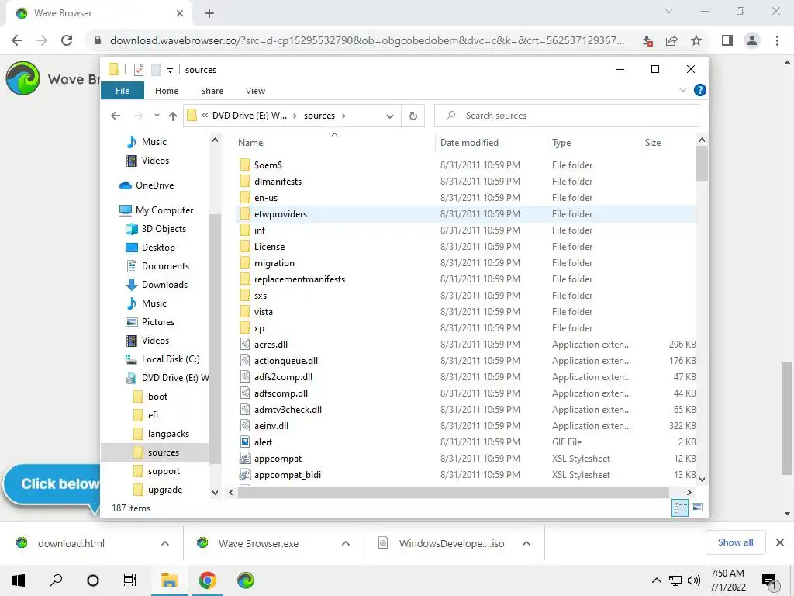794x596 pixels.
Task: Open a new browser tab
Action: click(x=209, y=13)
